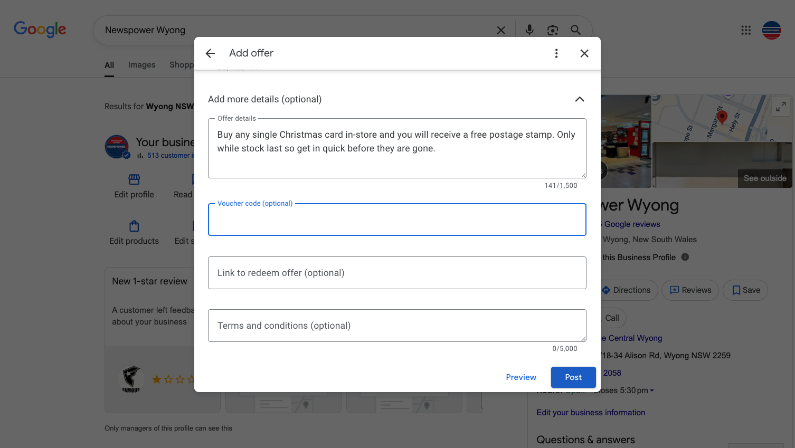Click the reviewer's Famous avatar
Image resolution: width=795 pixels, height=448 pixels.
click(131, 379)
